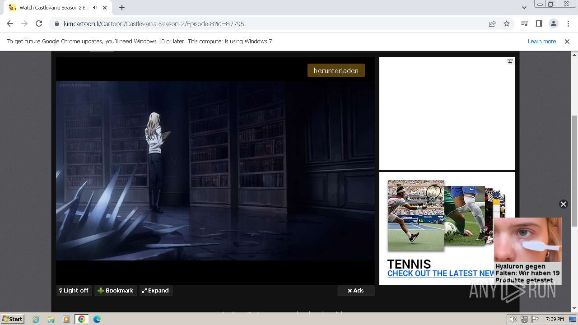The width and height of the screenshot is (578, 325).
Task: Open the media control icon
Action: (x=524, y=24)
